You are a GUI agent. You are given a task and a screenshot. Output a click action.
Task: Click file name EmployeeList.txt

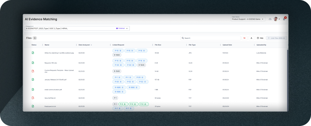coord(50,106)
